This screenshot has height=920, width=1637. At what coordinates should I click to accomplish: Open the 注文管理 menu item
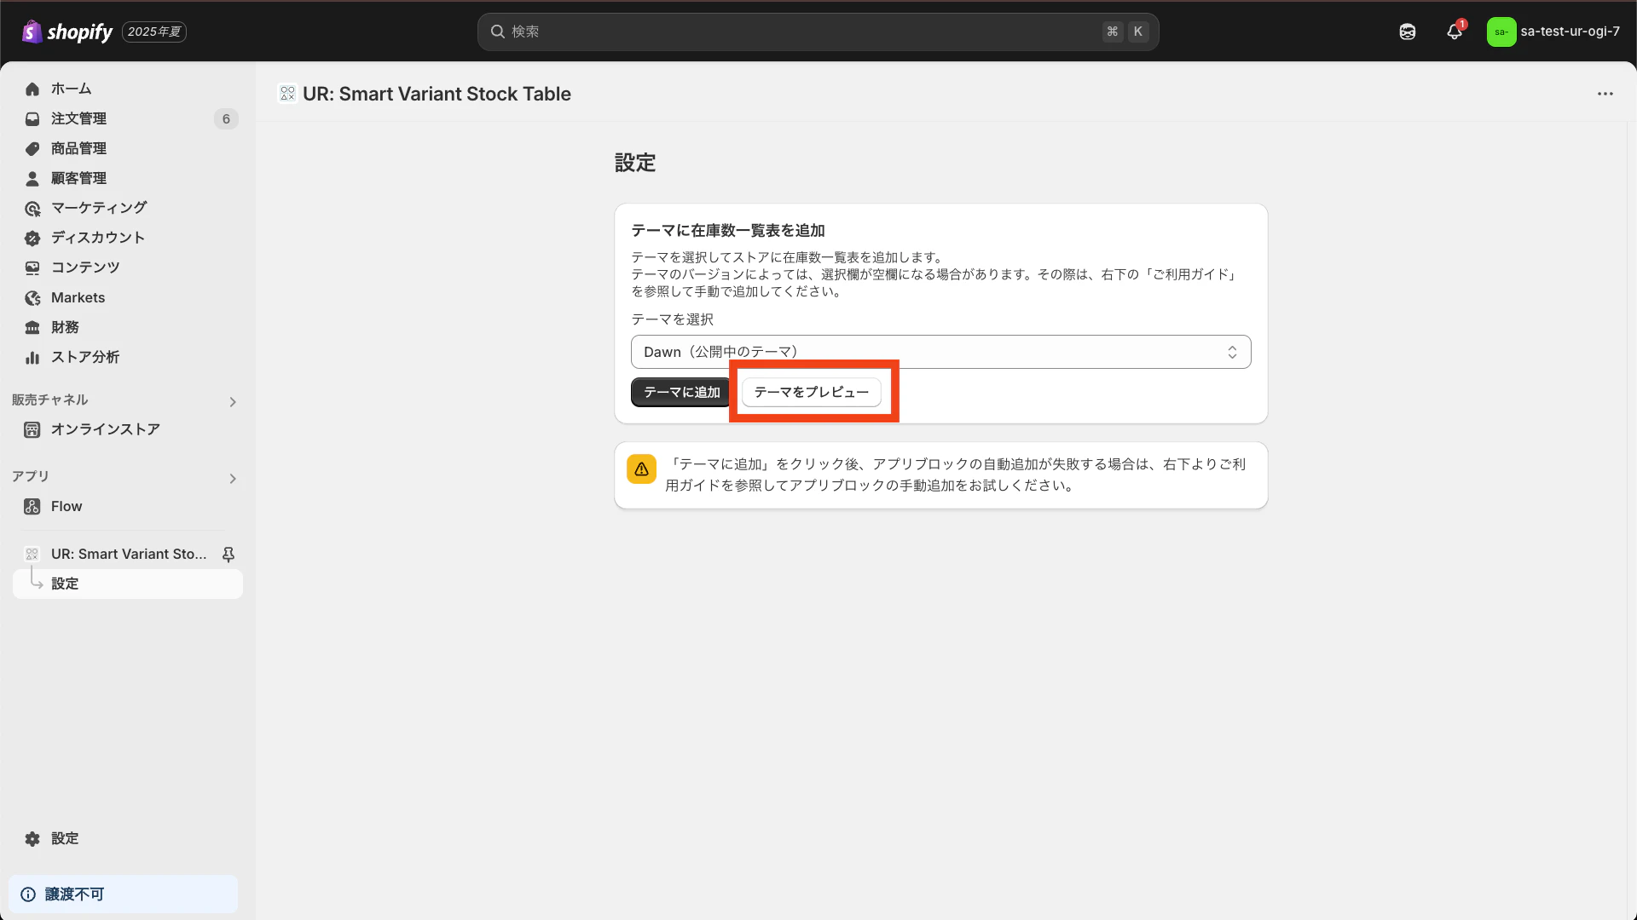click(x=128, y=118)
